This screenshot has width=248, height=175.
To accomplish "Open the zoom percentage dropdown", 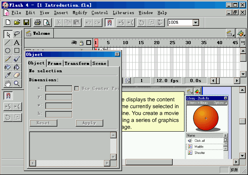I will [195, 23].
